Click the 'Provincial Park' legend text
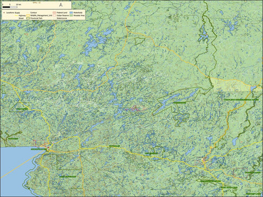 click(x=36, y=18)
